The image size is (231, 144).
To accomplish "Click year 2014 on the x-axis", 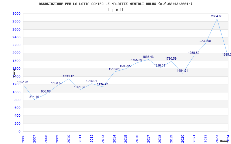I will tap(114, 138).
